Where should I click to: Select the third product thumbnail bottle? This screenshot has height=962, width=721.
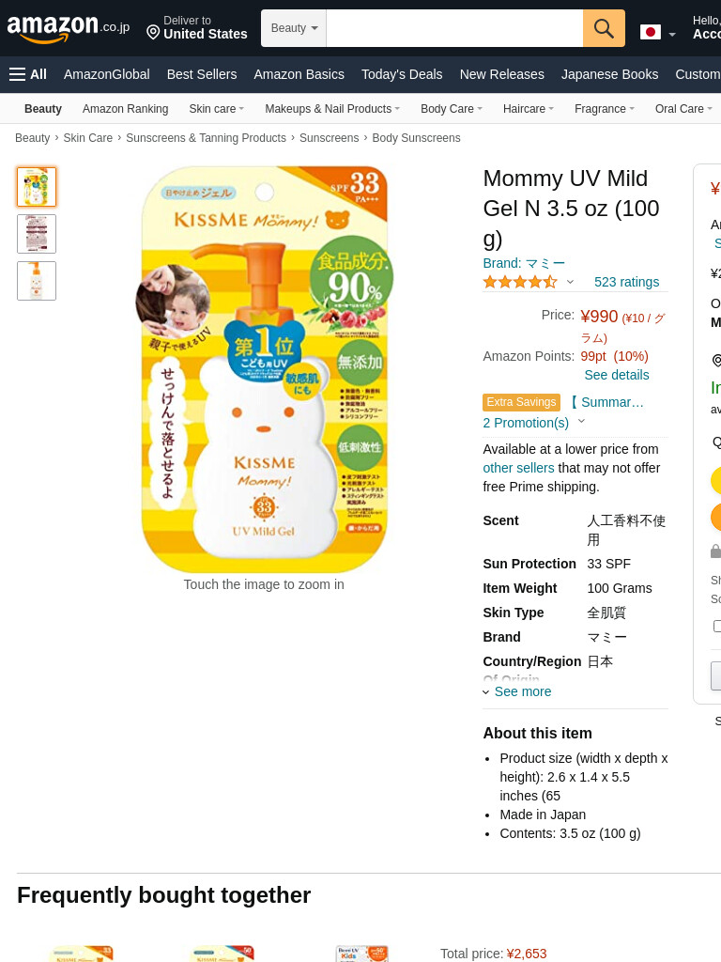(x=37, y=281)
